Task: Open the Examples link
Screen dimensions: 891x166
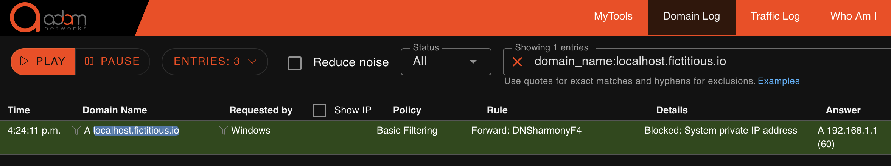Action: [x=779, y=81]
